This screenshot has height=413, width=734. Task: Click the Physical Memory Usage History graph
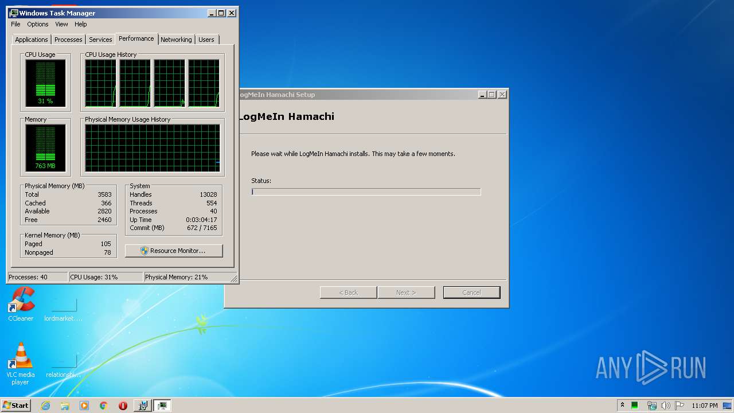153,148
